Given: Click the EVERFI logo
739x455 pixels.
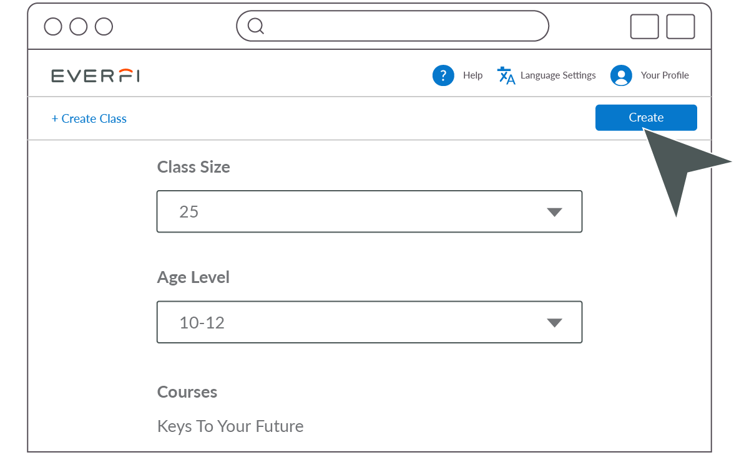Looking at the screenshot, I should click(95, 76).
